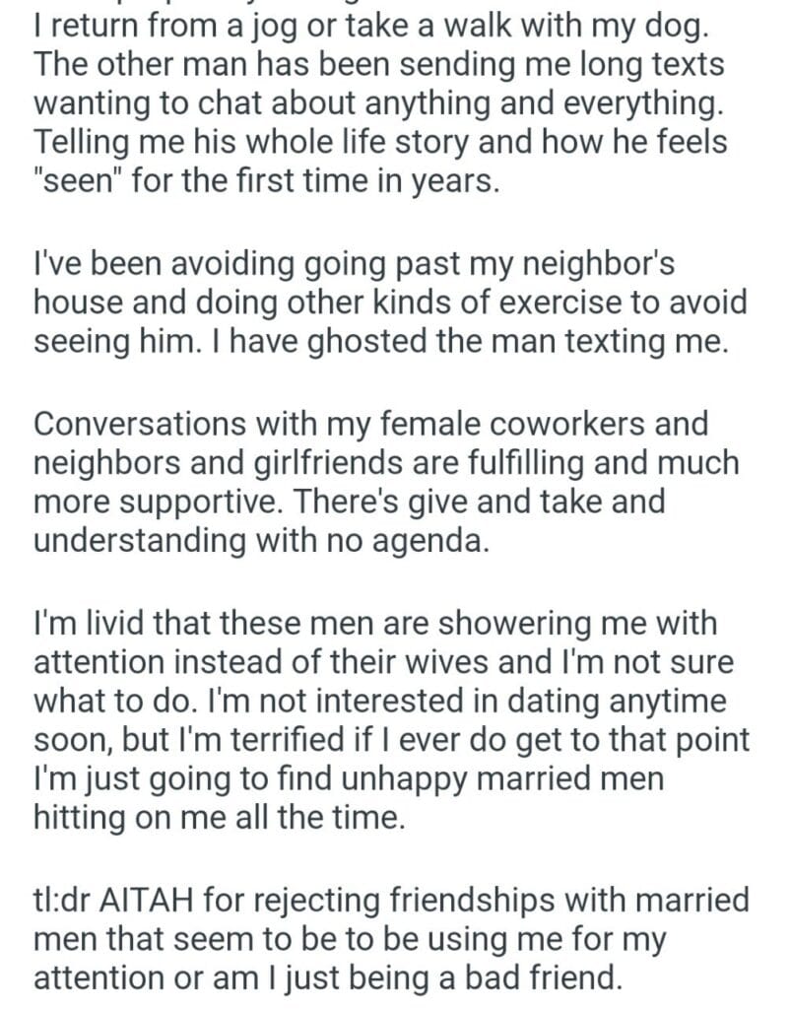Click the word "dog" ending the first line

click(682, 24)
